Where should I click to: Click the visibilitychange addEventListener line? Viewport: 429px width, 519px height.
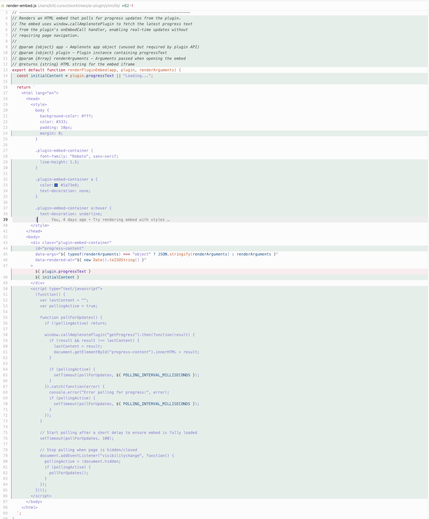[107, 456]
